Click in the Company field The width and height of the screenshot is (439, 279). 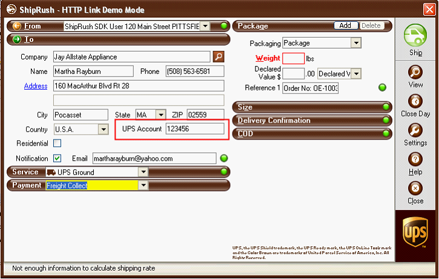point(132,56)
